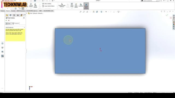Image resolution: width=175 pixels, height=98 pixels.
Task: Open the Features ribbon tab
Action: tap(2, 11)
